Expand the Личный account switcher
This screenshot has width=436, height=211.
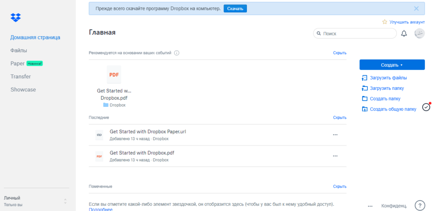click(65, 201)
